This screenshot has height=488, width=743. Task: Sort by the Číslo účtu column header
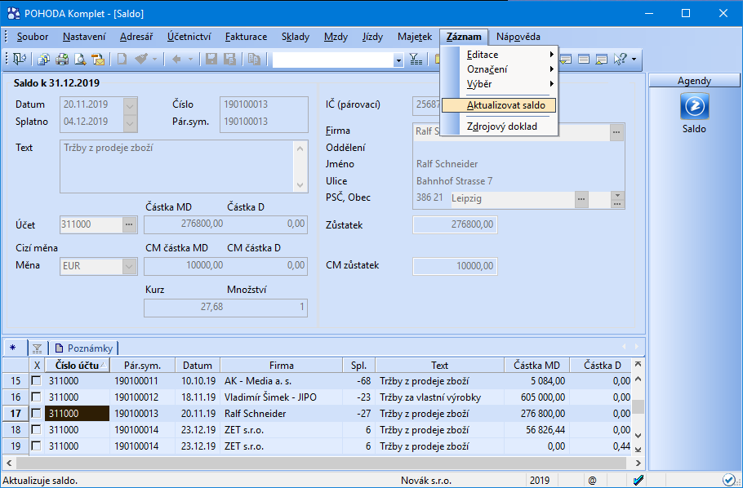click(x=78, y=366)
